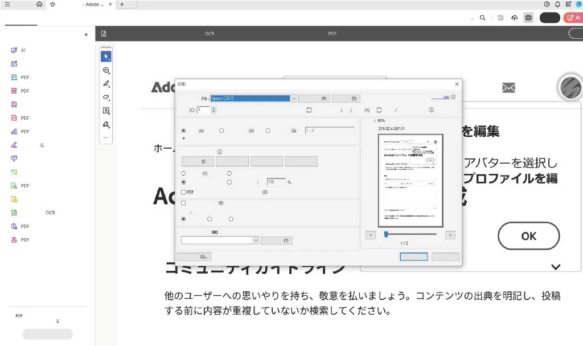This screenshot has width=583, height=346.
Task: Open the help question-mark icon in title bar
Action: coord(547,5)
